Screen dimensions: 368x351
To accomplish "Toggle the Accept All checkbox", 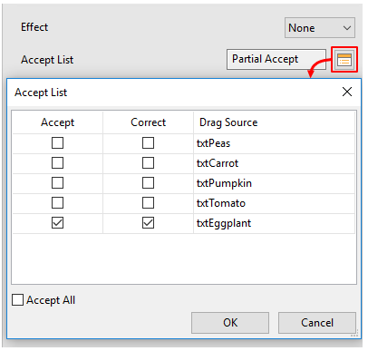I will coord(17,300).
